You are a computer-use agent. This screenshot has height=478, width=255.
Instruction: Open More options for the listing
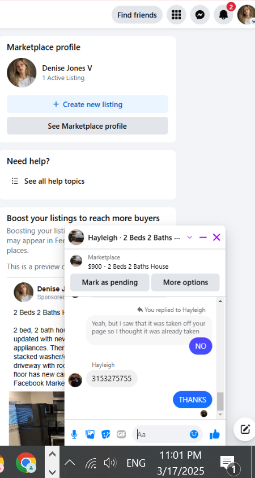185,282
